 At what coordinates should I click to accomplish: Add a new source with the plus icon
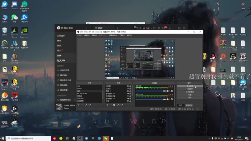point(107,105)
